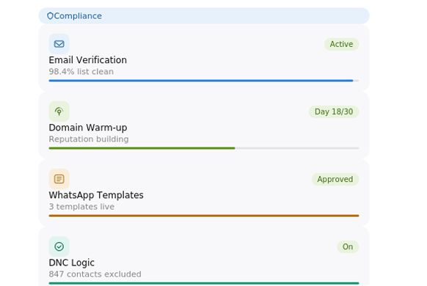Toggle the DNC Logic On badge
The height and width of the screenshot is (286, 427).
[348, 246]
